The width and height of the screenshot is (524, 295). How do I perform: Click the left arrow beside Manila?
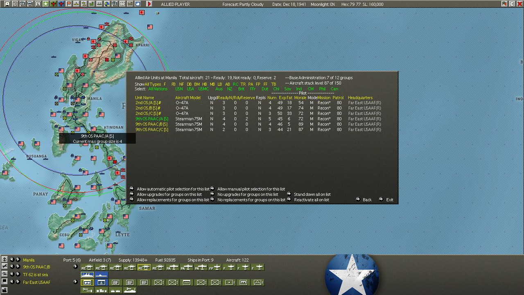click(12, 260)
